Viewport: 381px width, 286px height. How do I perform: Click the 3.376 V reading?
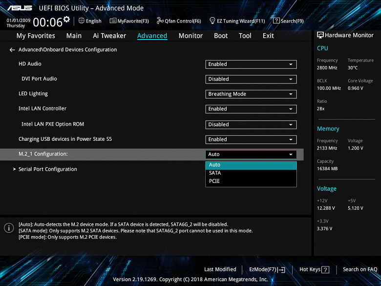pos(324,229)
